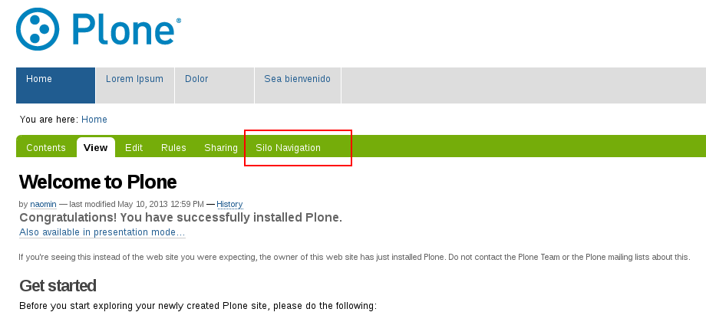
Task: View the page History link
Action: (x=229, y=205)
